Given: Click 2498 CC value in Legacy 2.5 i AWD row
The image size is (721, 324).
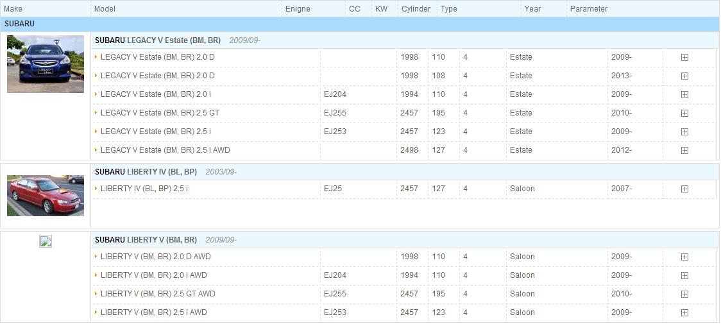Looking at the screenshot, I should coord(409,149).
